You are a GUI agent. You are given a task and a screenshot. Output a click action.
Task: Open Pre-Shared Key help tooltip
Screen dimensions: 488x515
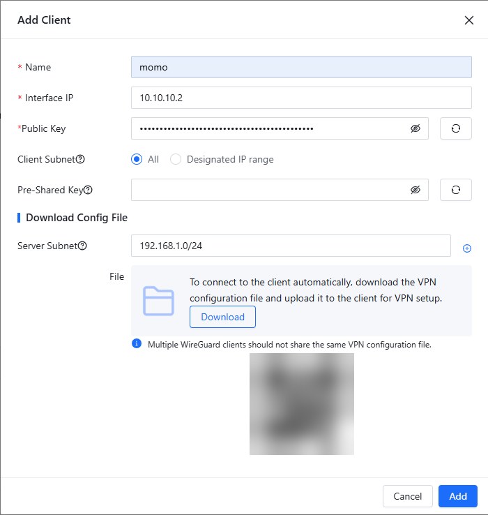pos(88,190)
